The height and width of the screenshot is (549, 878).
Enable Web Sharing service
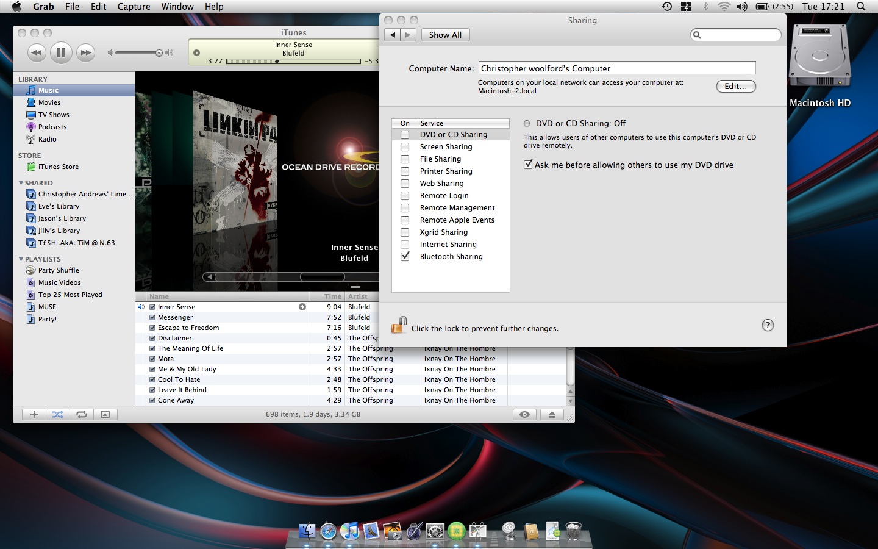coord(405,184)
